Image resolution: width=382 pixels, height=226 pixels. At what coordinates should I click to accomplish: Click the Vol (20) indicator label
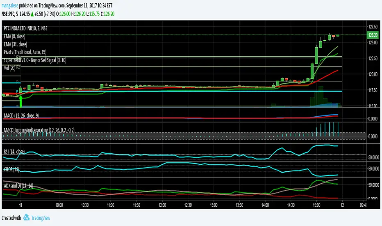click(9, 68)
